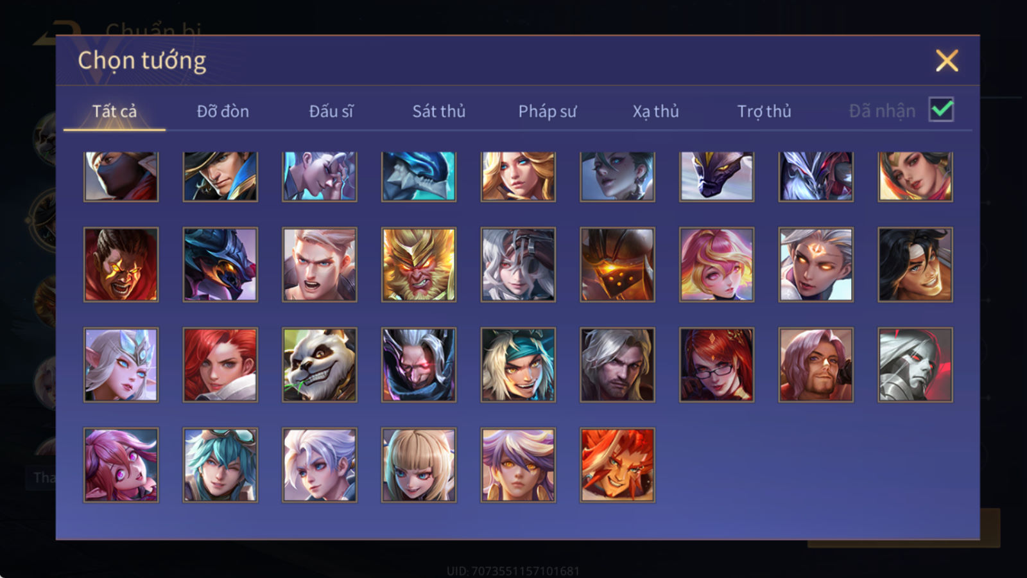Select the silver elf with crystal crown
1027x578 pixels.
121,365
